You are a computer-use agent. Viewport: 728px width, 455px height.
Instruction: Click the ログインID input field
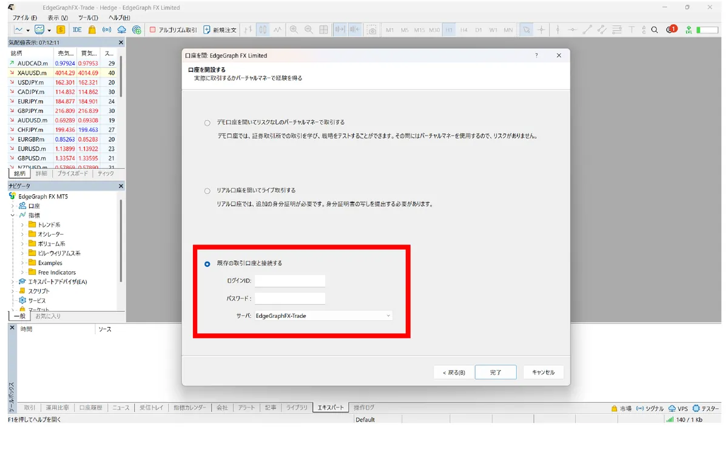290,281
